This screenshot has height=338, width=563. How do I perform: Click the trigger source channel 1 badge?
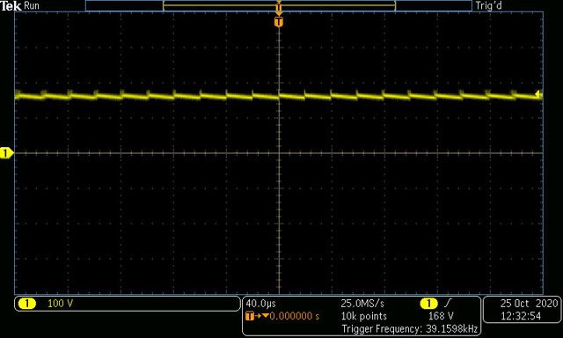pyautogui.click(x=428, y=304)
